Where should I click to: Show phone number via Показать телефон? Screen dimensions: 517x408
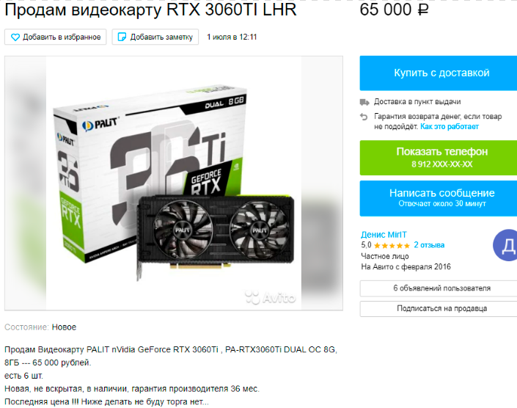point(439,158)
